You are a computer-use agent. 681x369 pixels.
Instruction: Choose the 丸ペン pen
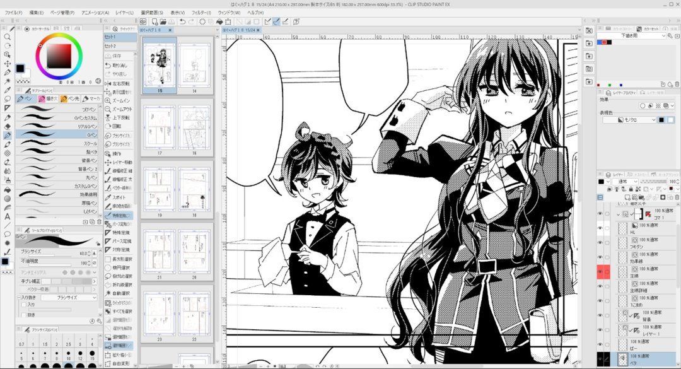point(57,177)
